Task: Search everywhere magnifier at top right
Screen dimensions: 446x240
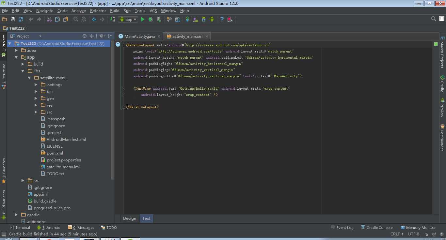Action: click(x=434, y=19)
